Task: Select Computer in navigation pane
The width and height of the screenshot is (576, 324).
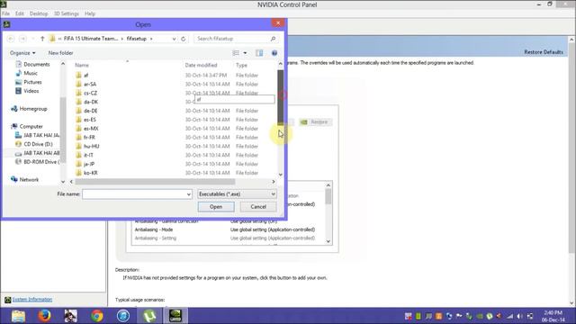Action: pyautogui.click(x=31, y=126)
